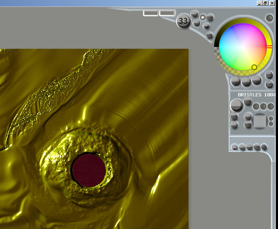The height and width of the screenshot is (229, 278).
Task: Click the third of three recessed buttons under BRISTLES
Action: pos(270,107)
